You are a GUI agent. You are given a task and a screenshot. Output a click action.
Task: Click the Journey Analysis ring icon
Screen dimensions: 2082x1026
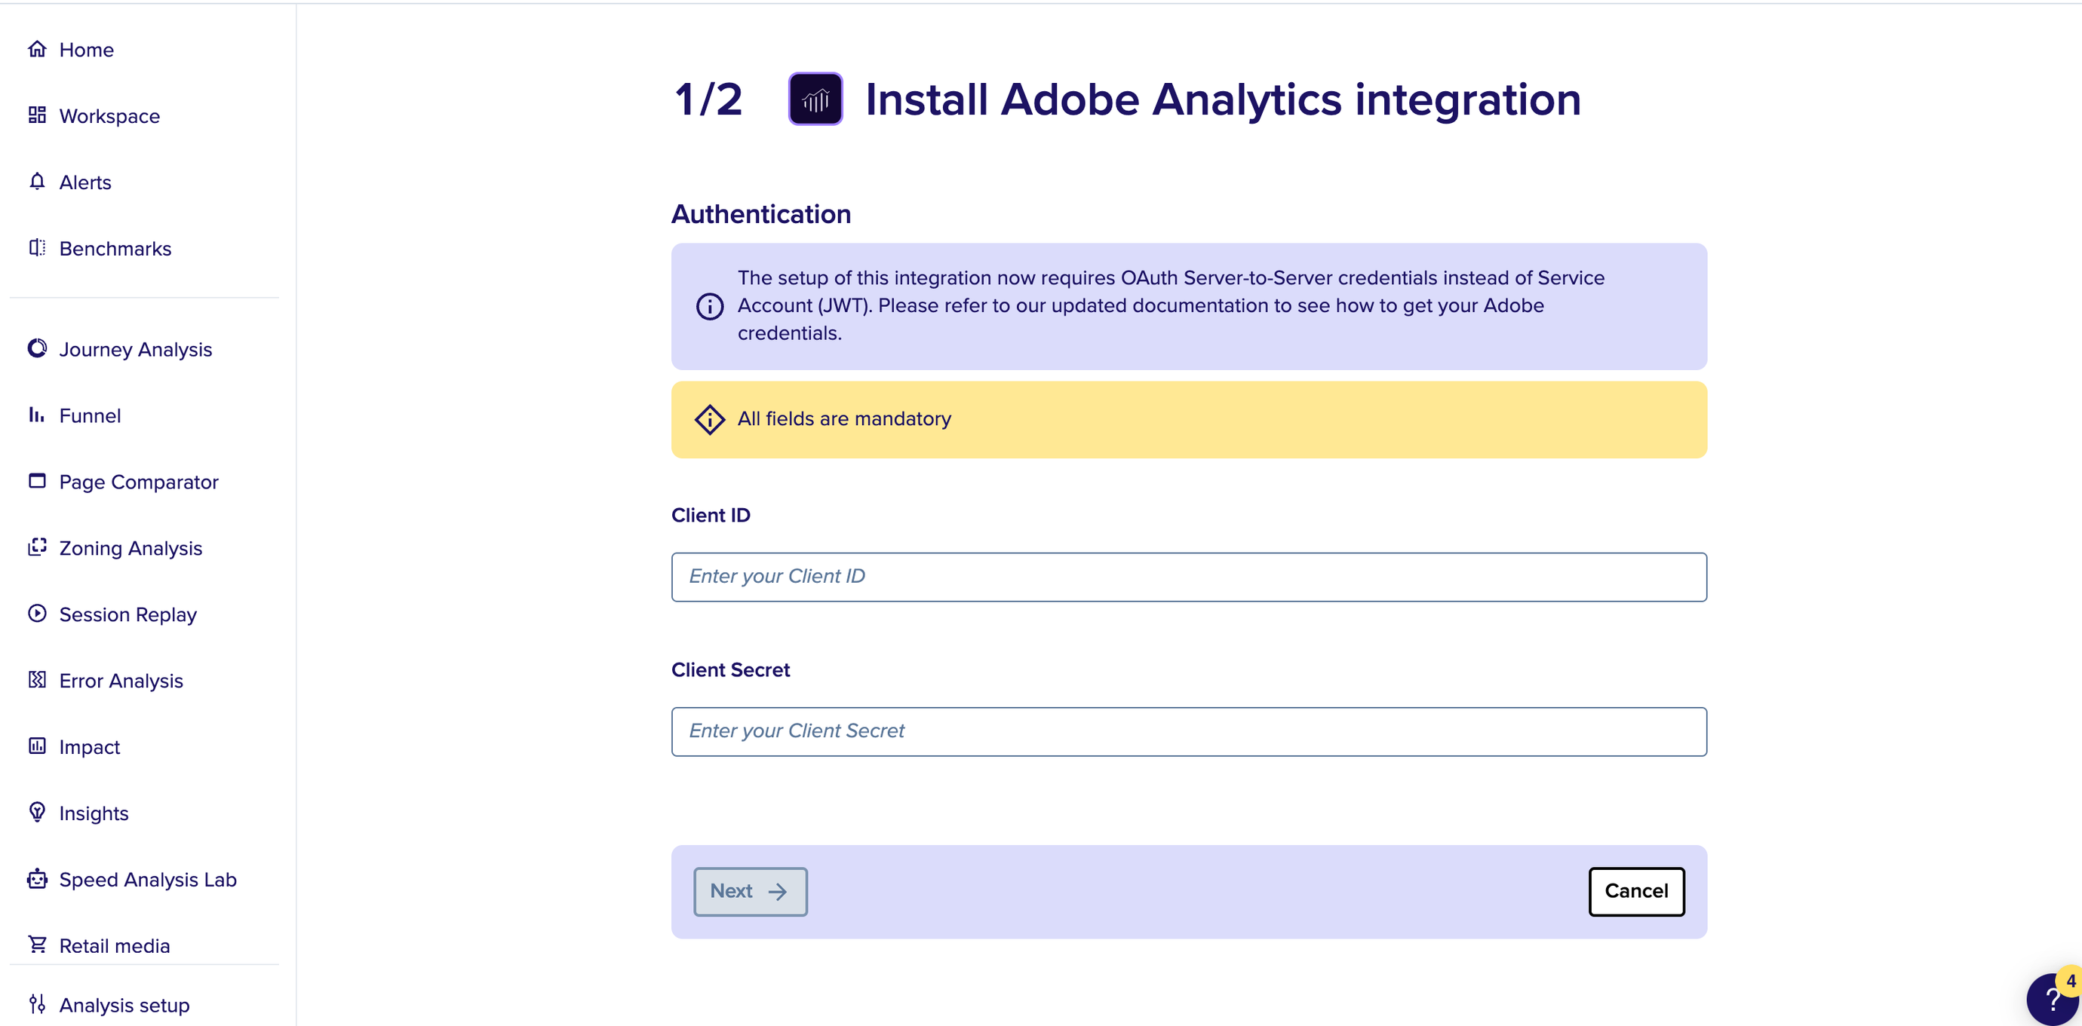(x=37, y=348)
